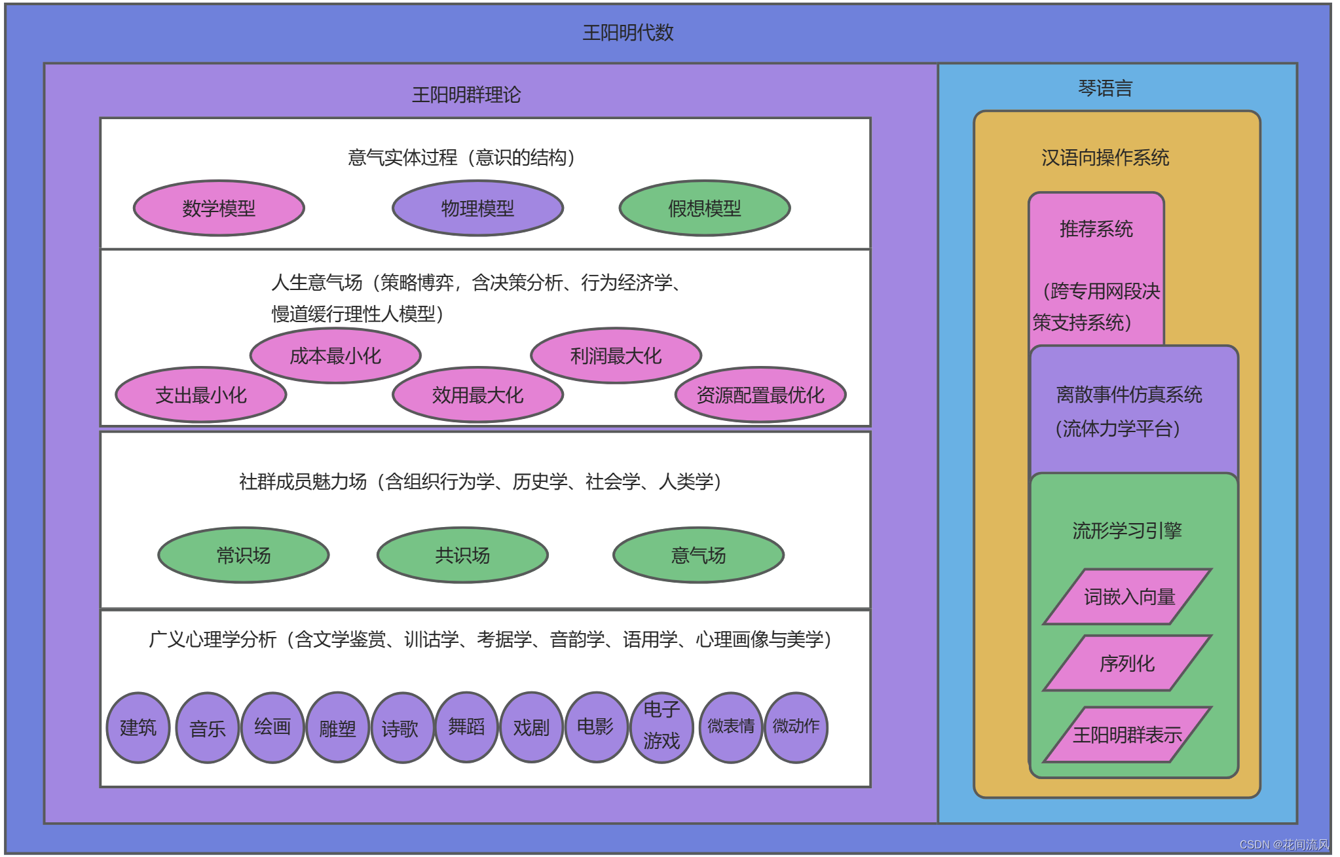Viewport: 1340px width, 857px height.
Task: Click the 舞蹈 circle node
Action: click(x=466, y=727)
